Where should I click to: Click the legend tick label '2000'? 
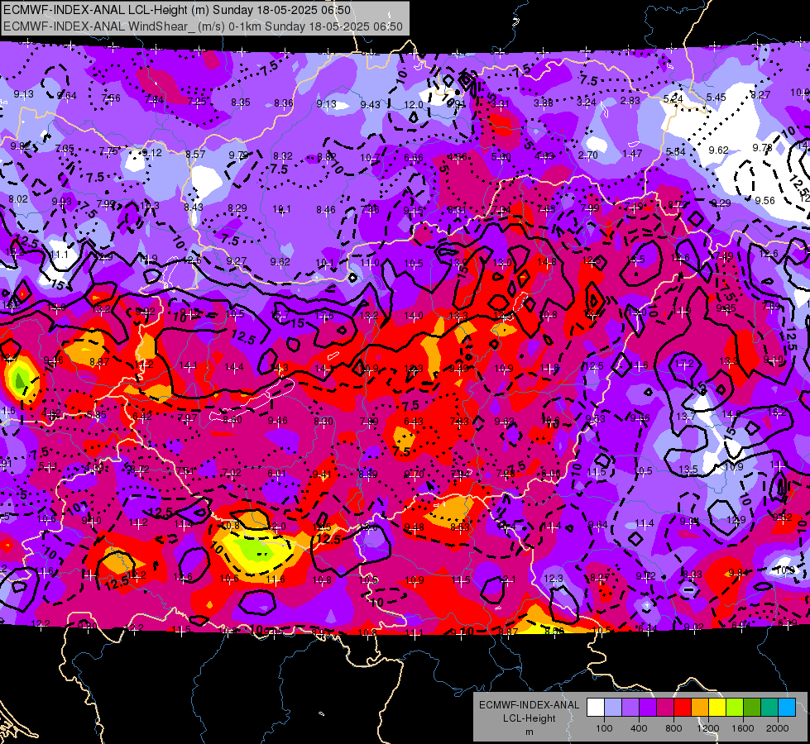778,728
